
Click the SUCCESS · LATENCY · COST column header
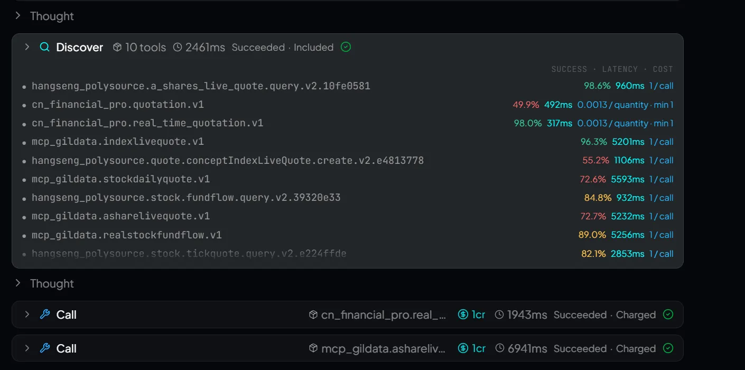point(612,69)
